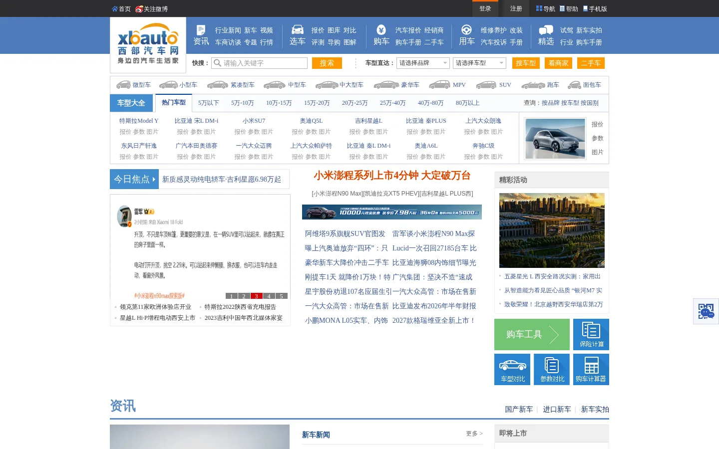This screenshot has width=719, height=449.
Task: Open 阿维塔9系旗舰SUV官图发 article
Action: click(346, 233)
